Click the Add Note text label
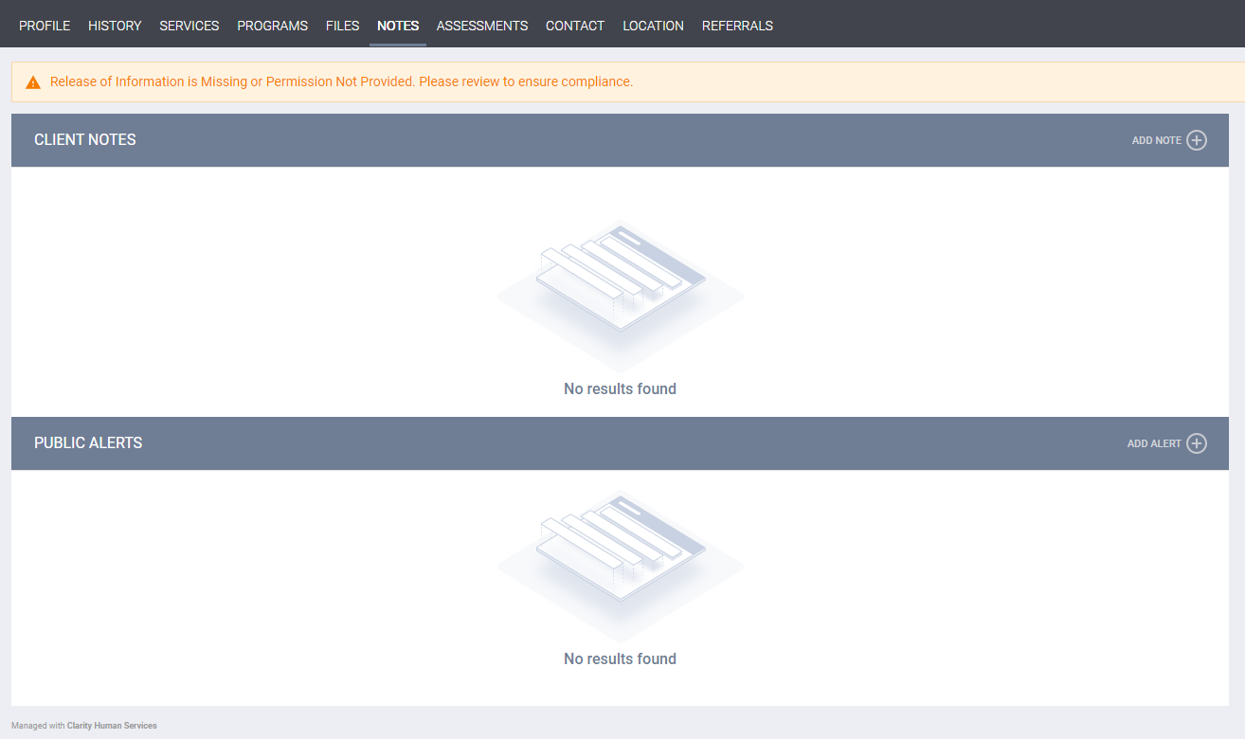The height and width of the screenshot is (739, 1245). [x=1156, y=140]
